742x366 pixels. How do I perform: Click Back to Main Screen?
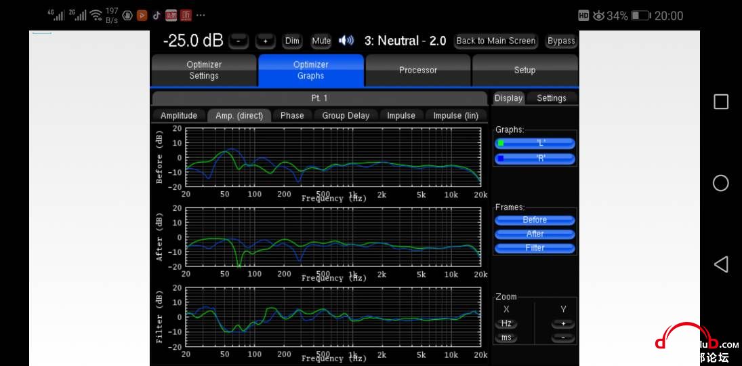click(495, 41)
